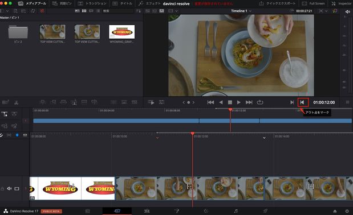Screen dimensions: 353x215
Task: Mark the Out point (アウト点をマーク)
Action: click(302, 102)
